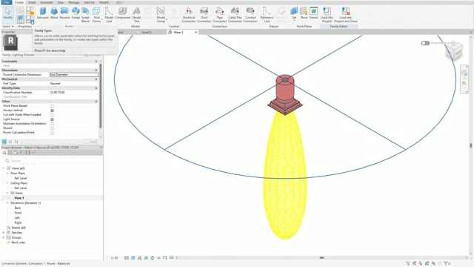
Task: Select the red light fixture body
Action: point(284,88)
